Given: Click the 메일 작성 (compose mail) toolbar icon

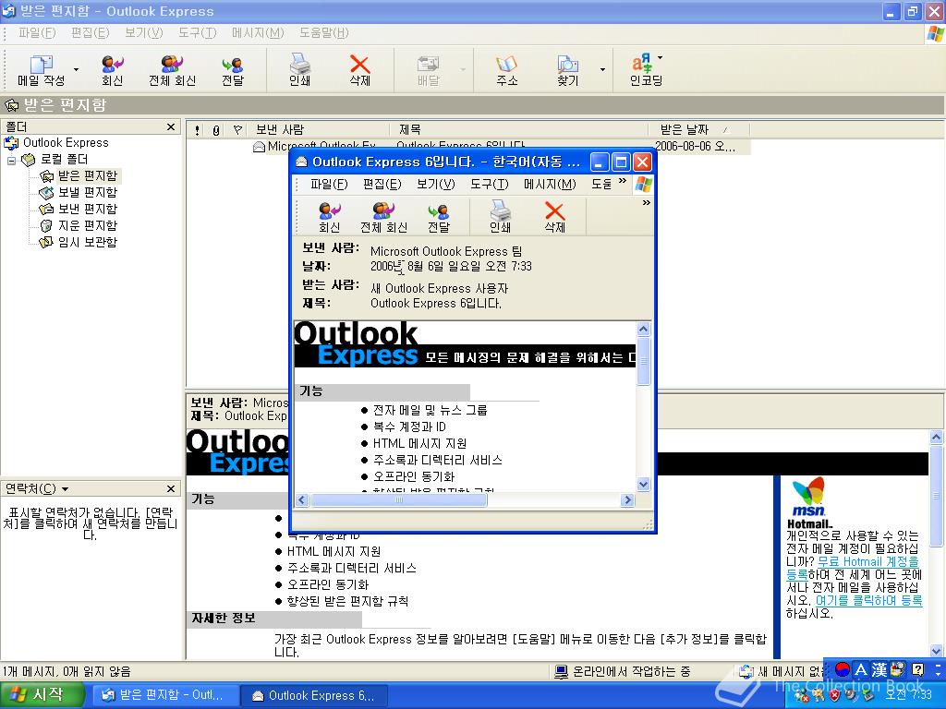Looking at the screenshot, I should pyautogui.click(x=41, y=70).
